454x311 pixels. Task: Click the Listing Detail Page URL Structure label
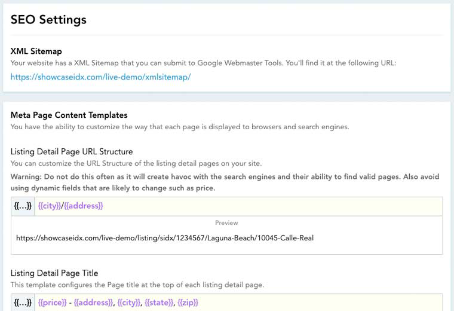pyautogui.click(x=72, y=151)
